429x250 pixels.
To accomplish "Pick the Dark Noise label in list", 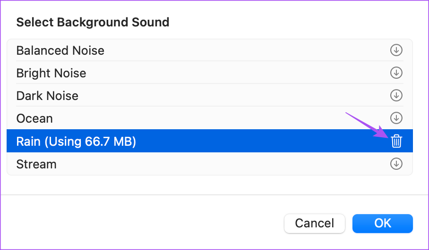I will (x=47, y=96).
